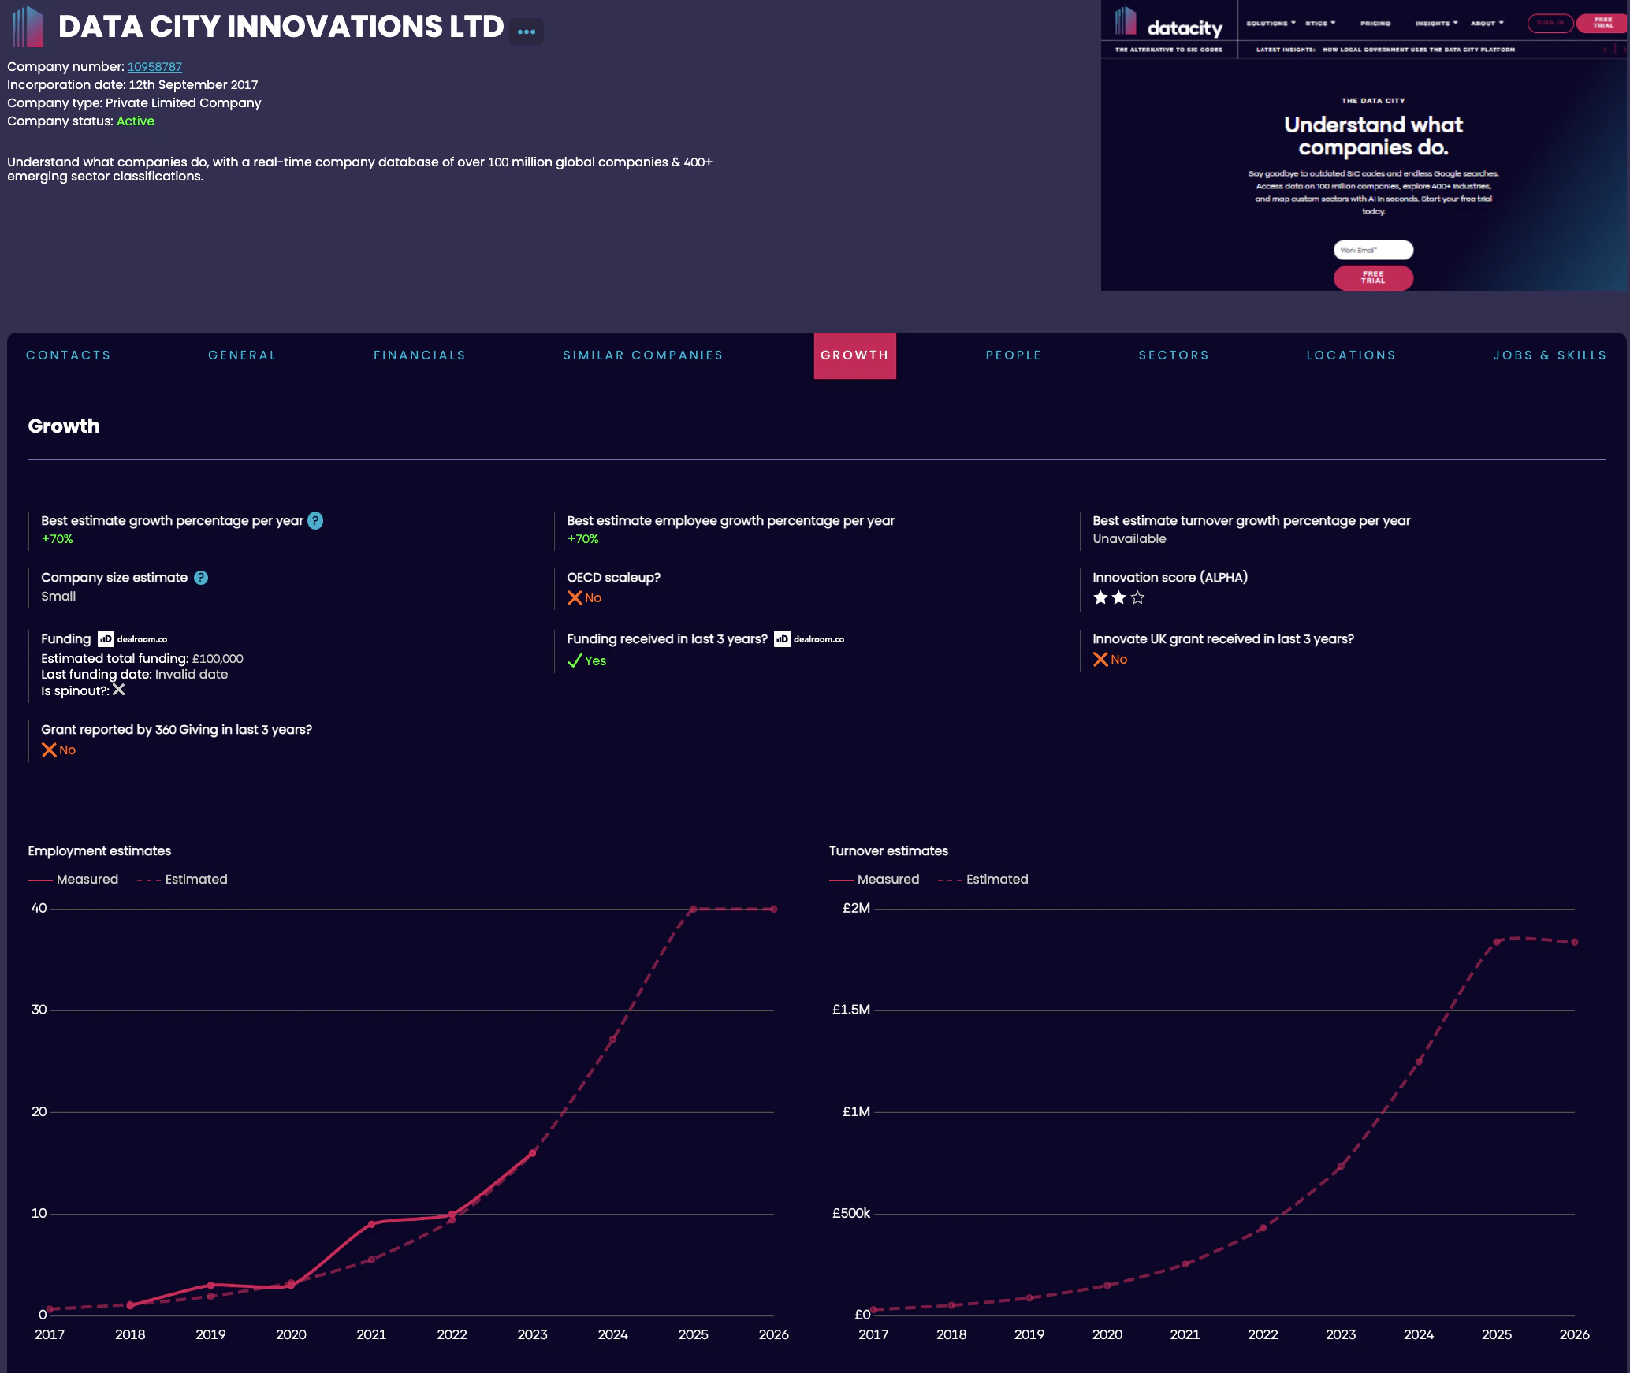Click the 2020 point on Turnover chart

tap(1107, 1286)
